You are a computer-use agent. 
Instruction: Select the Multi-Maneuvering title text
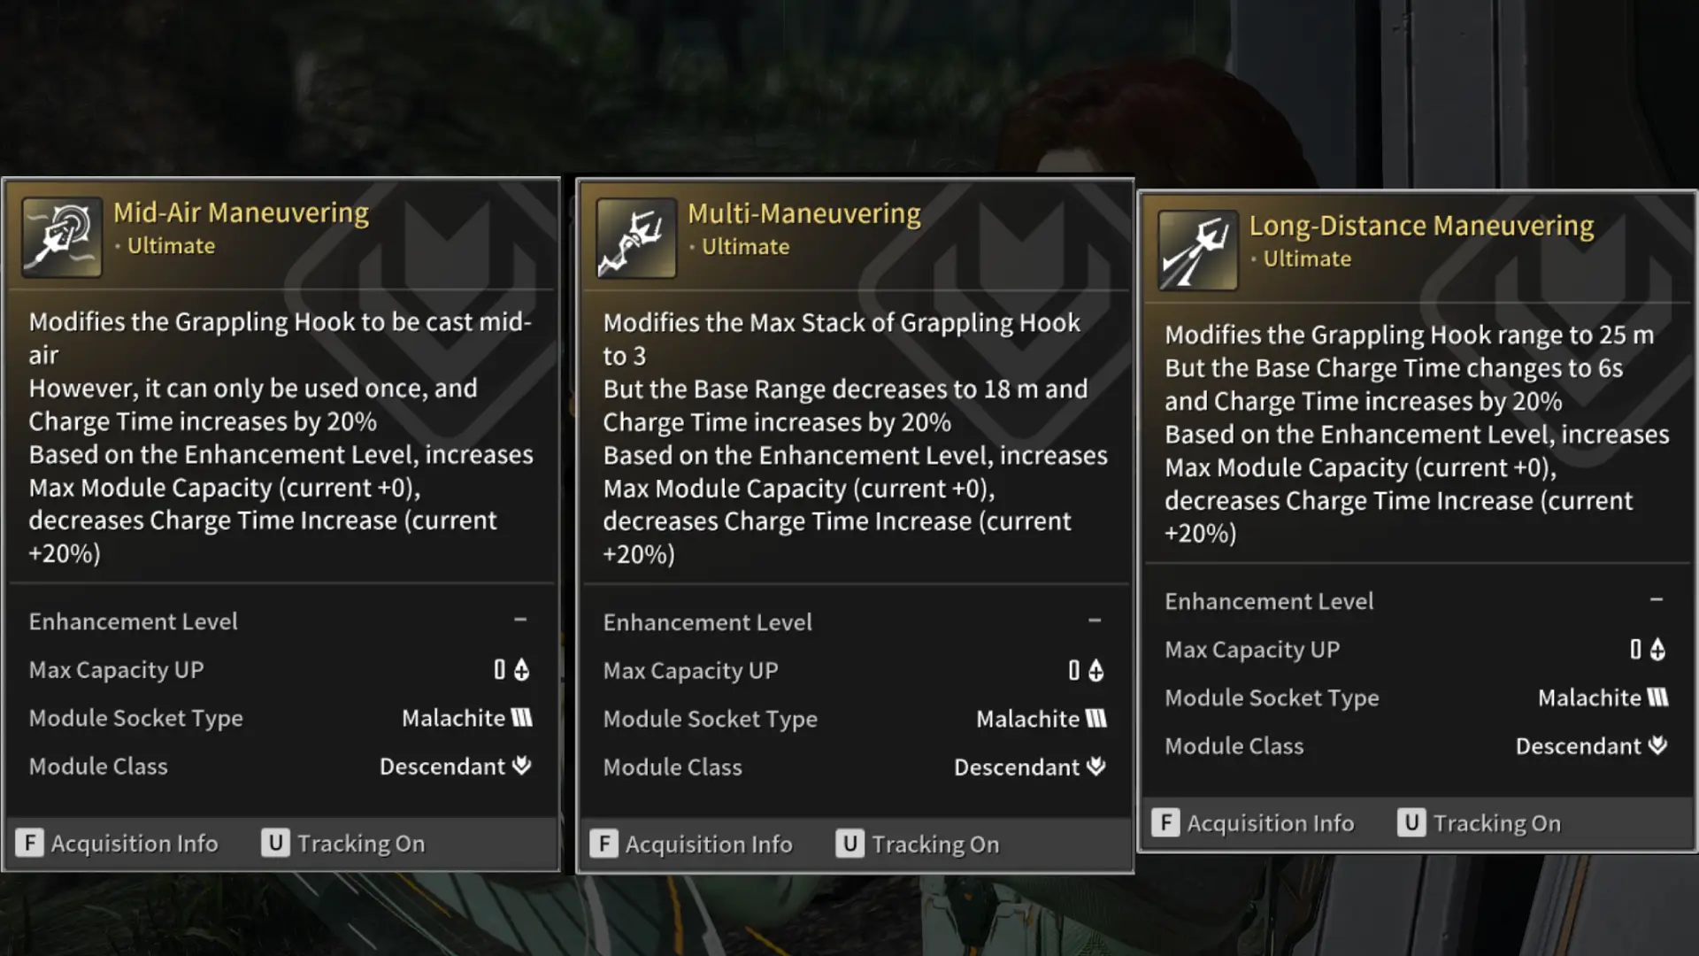(803, 213)
